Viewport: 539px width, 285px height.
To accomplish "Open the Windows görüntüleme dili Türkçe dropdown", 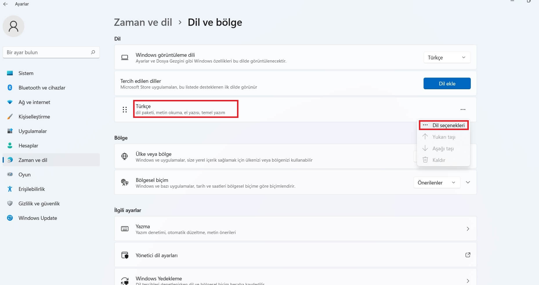I will (x=447, y=57).
